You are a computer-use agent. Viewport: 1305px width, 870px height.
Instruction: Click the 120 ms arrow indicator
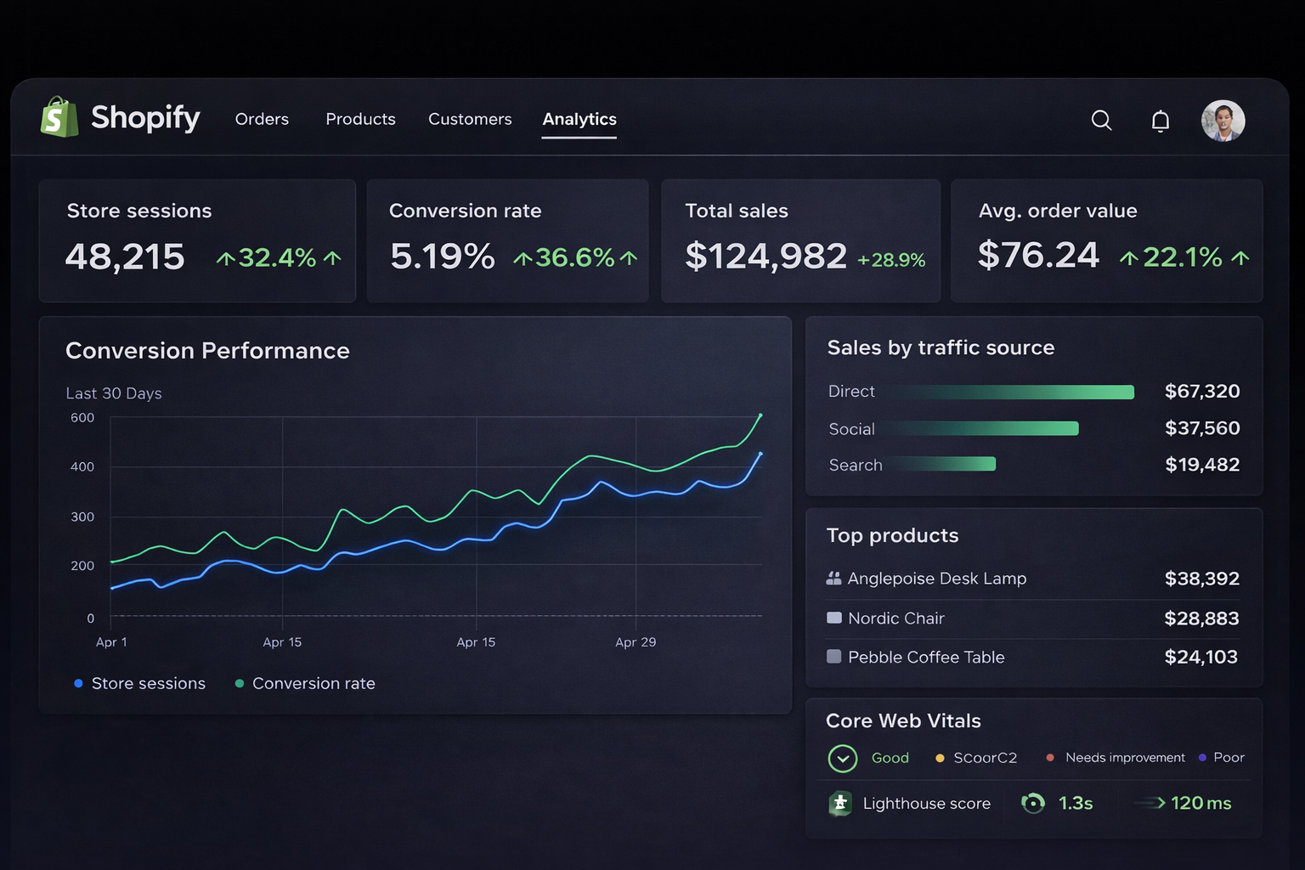[1150, 803]
